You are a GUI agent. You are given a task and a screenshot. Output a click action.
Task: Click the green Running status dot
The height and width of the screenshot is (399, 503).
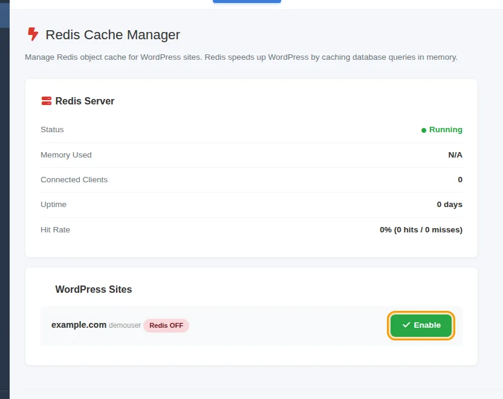pos(423,130)
